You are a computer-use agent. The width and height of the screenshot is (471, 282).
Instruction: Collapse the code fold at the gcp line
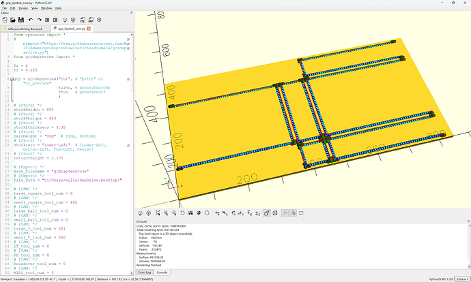tap(12, 79)
